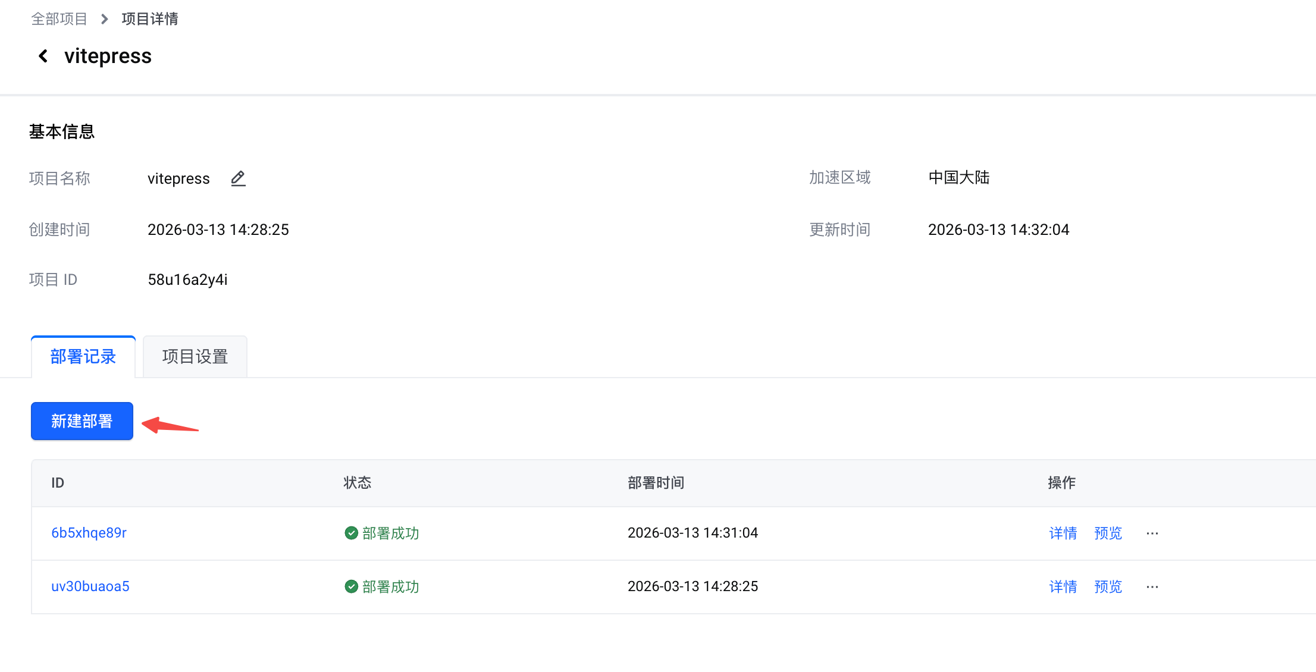Click the breadcrumb chevron separator

pos(105,19)
